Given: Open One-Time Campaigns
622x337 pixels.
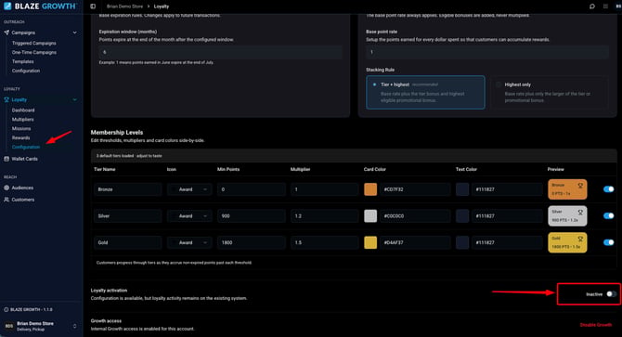Looking at the screenshot, I should pyautogui.click(x=33, y=52).
